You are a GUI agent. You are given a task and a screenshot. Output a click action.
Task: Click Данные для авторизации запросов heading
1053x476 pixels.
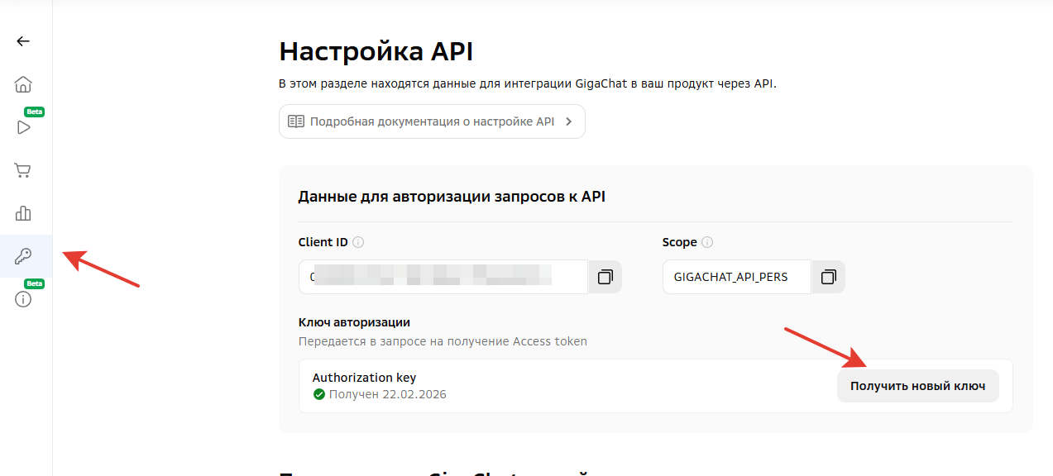[x=452, y=197]
